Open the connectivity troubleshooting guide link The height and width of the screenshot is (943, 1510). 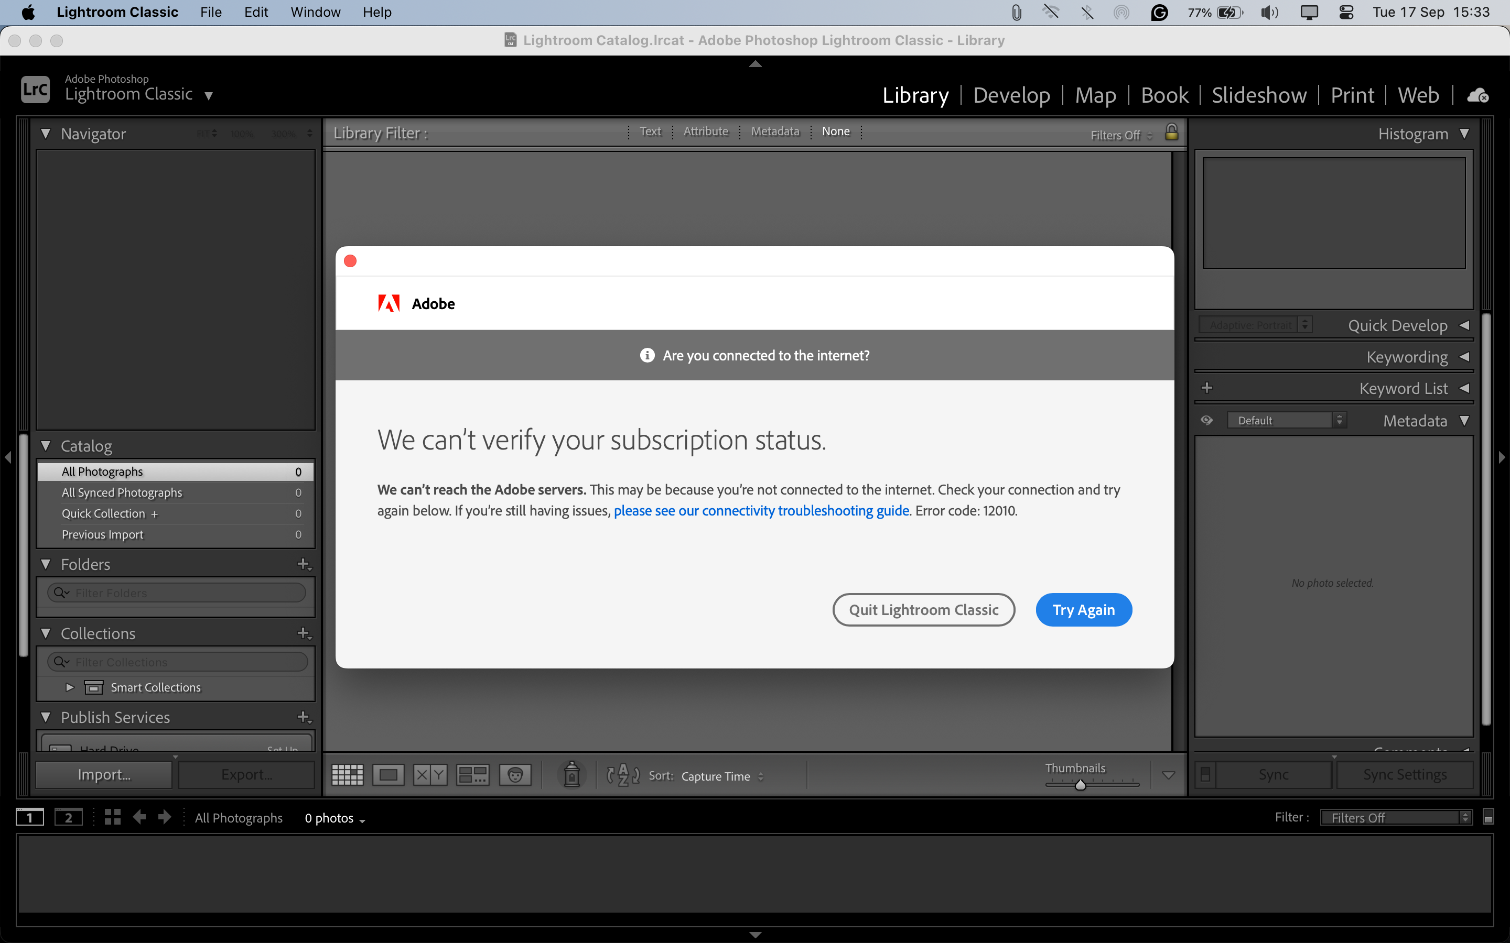[761, 511]
